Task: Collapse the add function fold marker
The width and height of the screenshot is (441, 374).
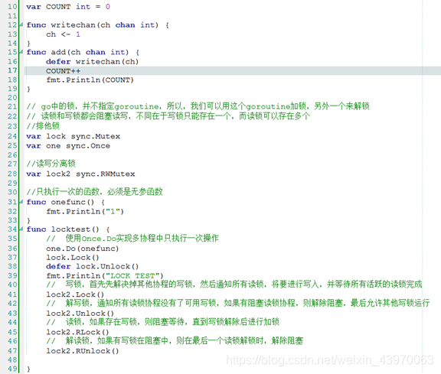Action: (x=21, y=52)
